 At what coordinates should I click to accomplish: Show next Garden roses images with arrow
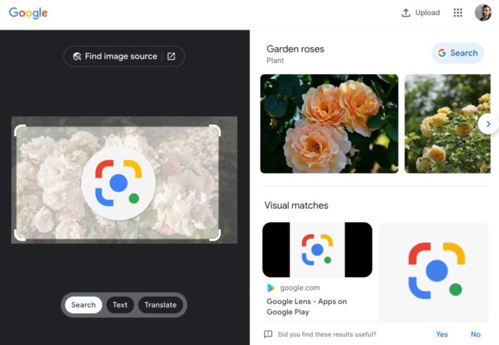[488, 124]
